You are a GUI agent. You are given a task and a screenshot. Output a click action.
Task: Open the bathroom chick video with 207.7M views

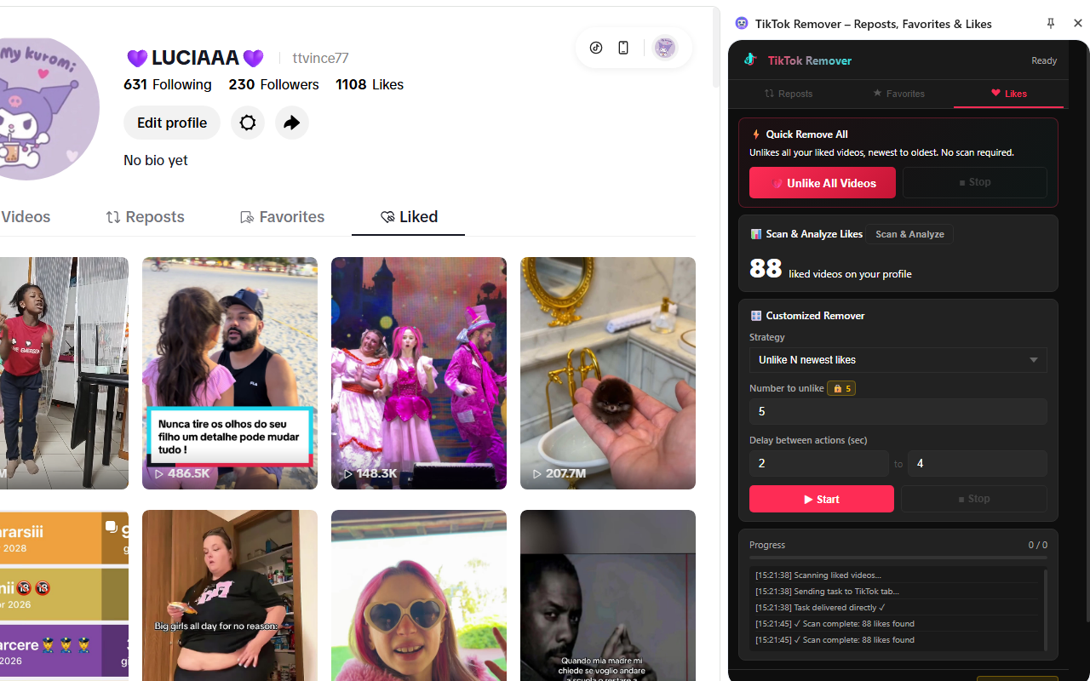tap(608, 373)
